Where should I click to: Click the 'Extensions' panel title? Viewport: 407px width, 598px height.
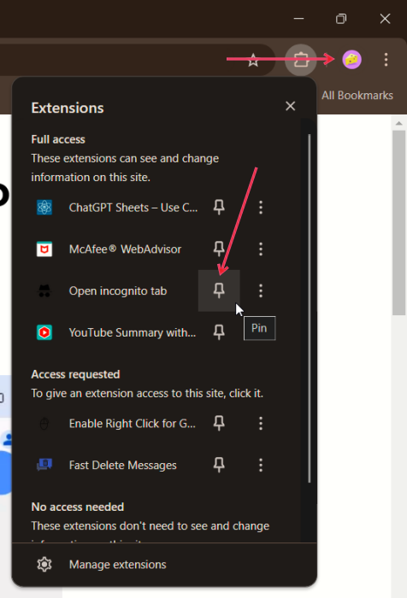pos(68,108)
